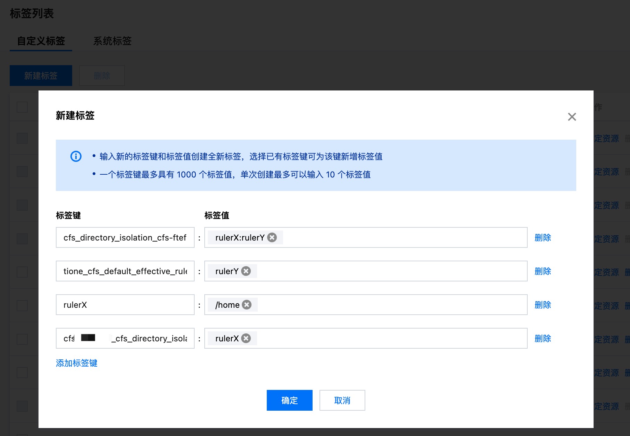Delete the cfs_directory_isolation_cfs-ftef row via 删除
The width and height of the screenshot is (630, 436).
tap(543, 237)
